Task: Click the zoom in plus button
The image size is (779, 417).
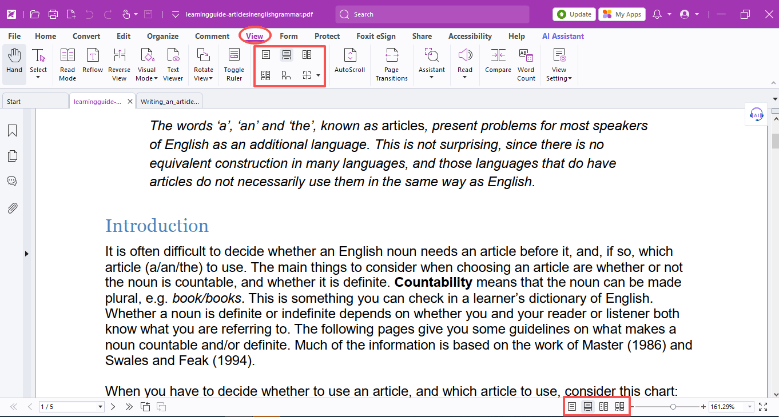Action: tap(704, 407)
